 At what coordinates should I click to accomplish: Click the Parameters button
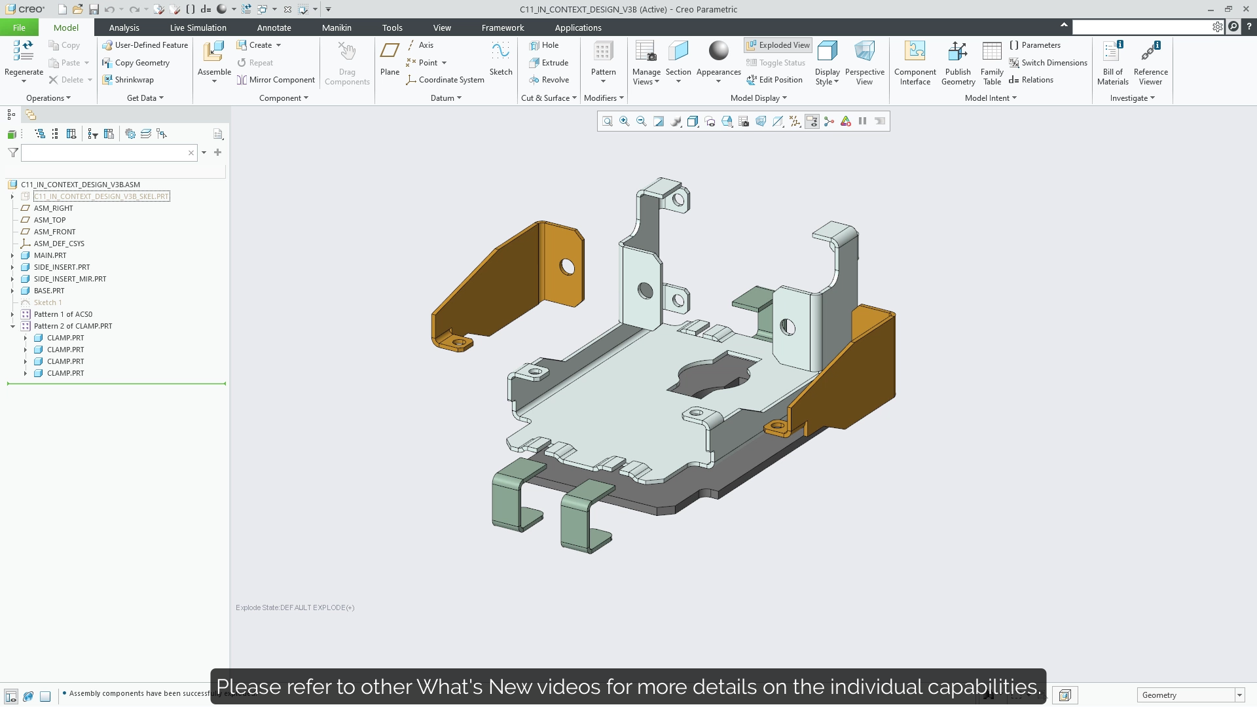point(1034,45)
